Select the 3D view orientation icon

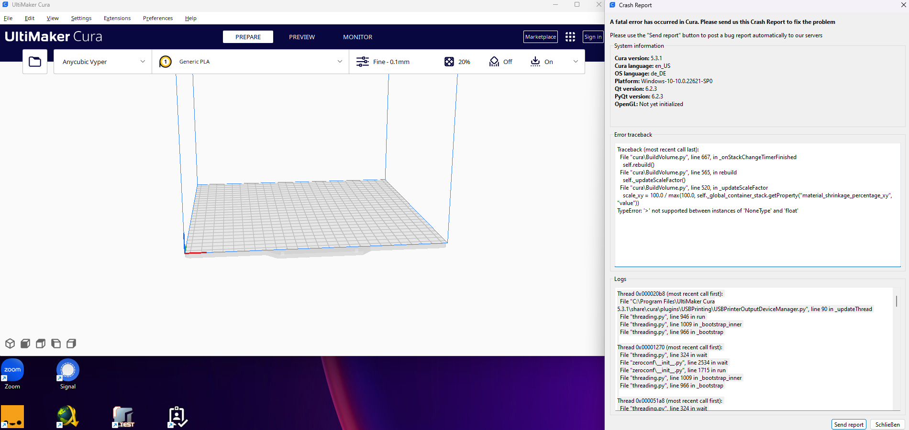coord(10,344)
